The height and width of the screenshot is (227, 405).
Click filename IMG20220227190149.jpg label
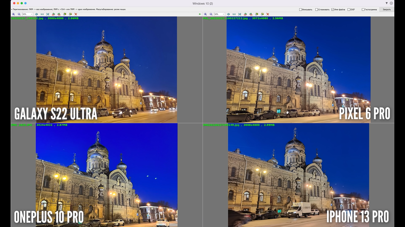[221, 125]
